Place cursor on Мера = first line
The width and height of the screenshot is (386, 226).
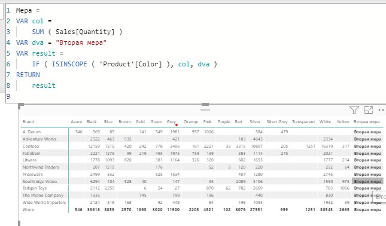click(x=28, y=10)
